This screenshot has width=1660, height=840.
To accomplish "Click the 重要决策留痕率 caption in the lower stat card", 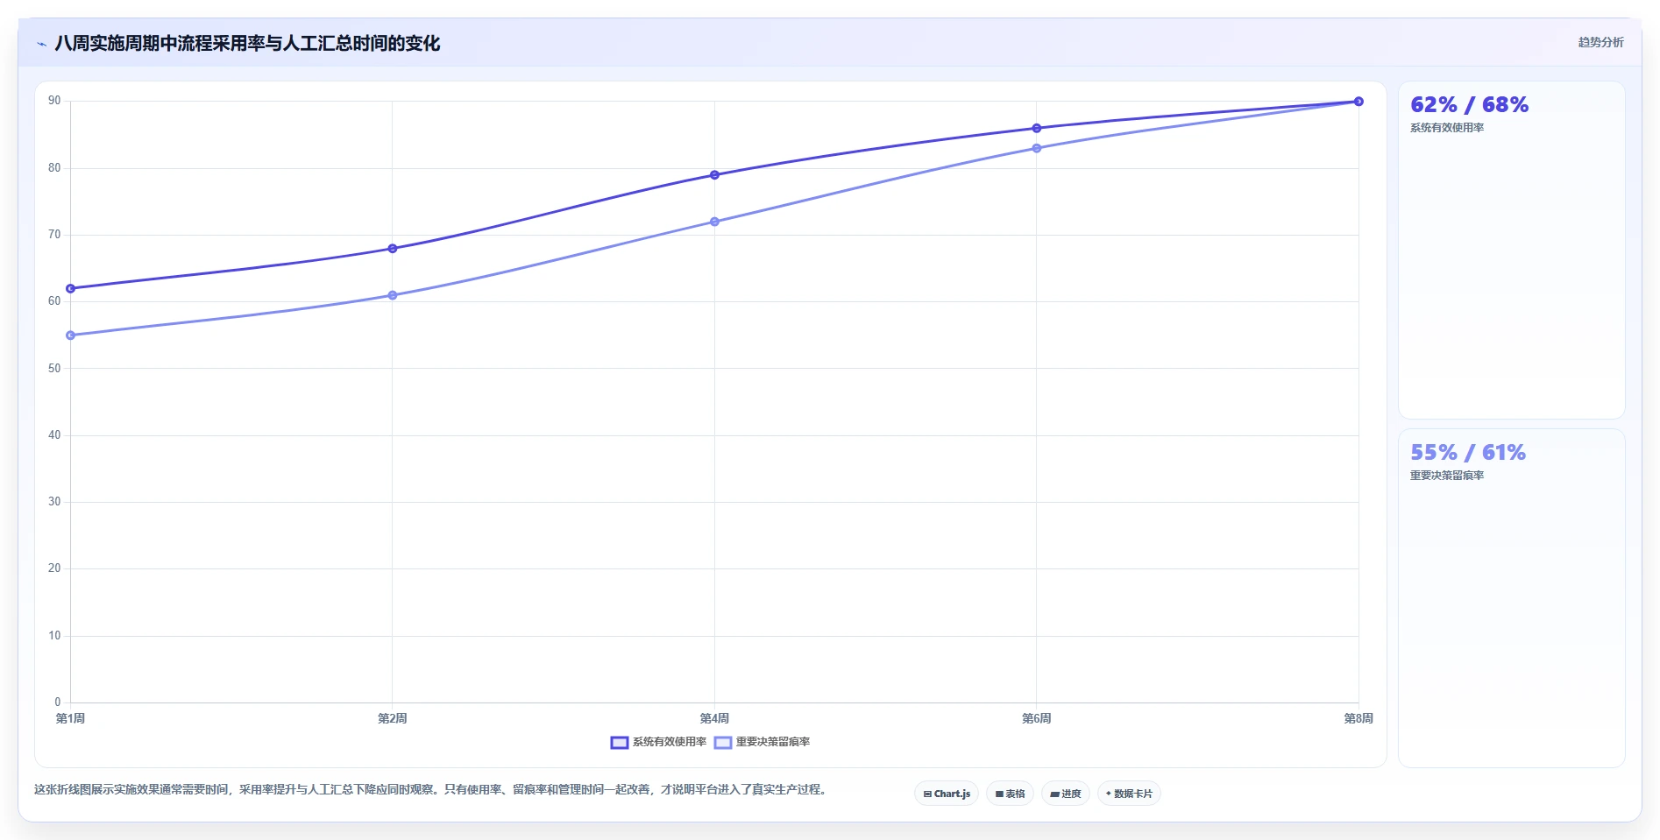I will (x=1447, y=476).
